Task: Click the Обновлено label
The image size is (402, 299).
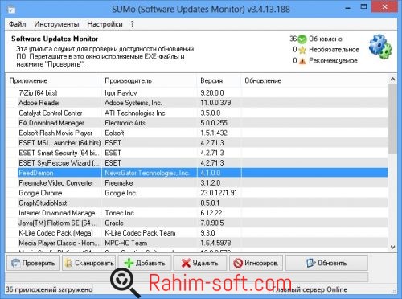Action: [326, 39]
